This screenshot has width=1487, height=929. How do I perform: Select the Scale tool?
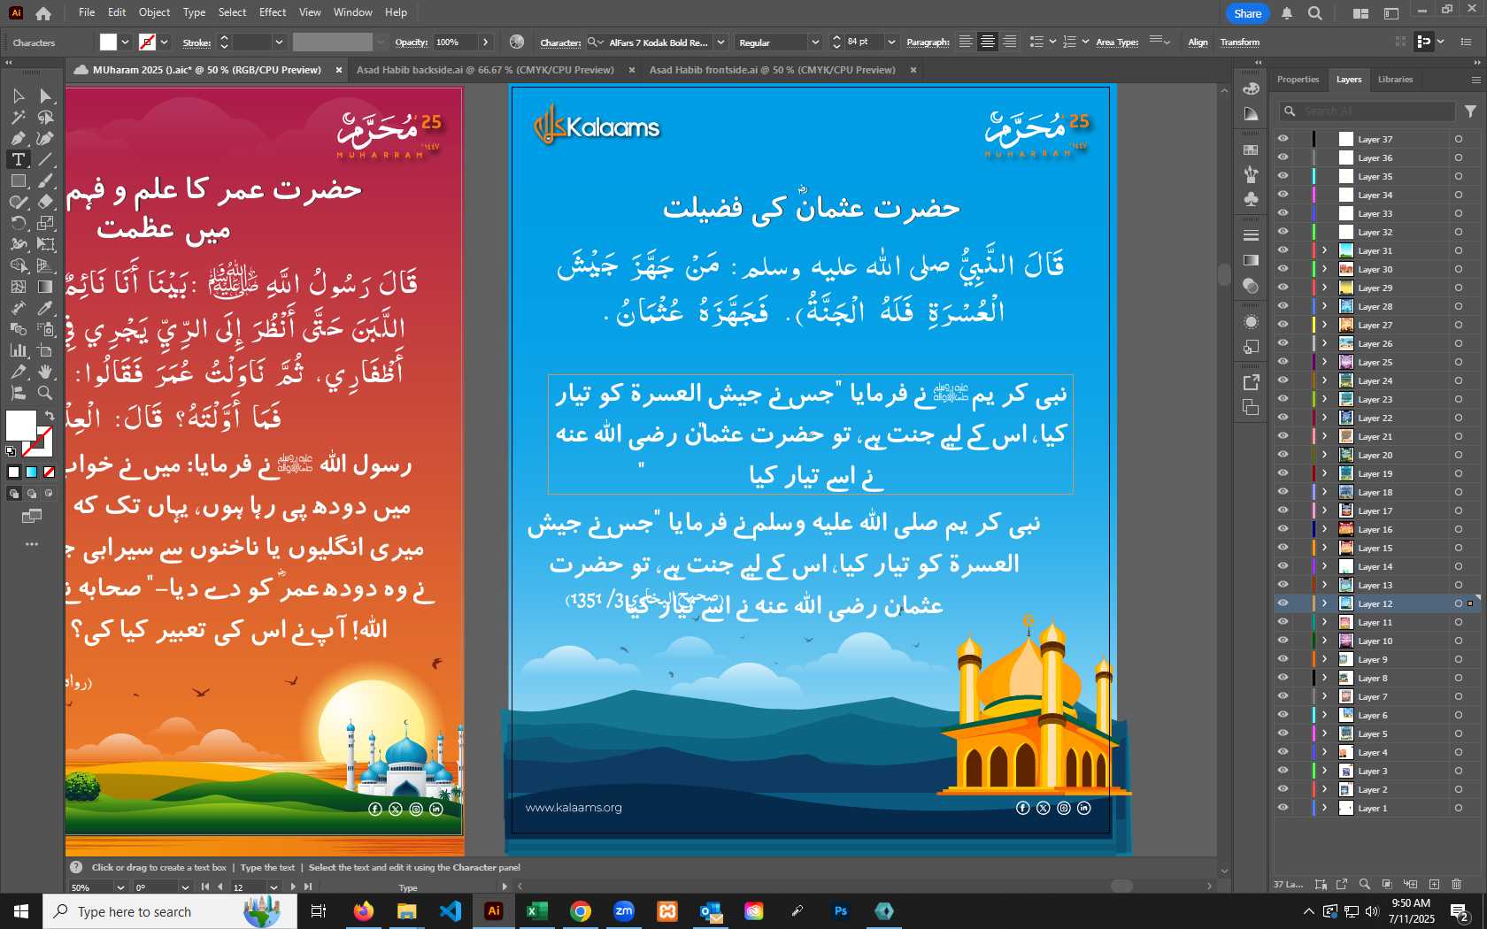pyautogui.click(x=46, y=223)
